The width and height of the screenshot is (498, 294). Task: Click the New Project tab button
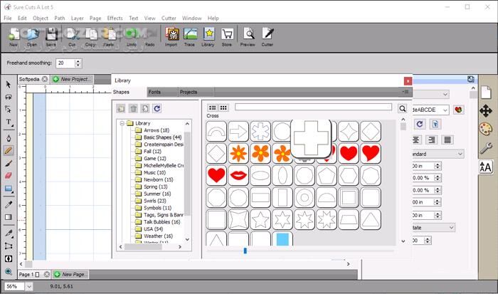[x=73, y=79]
